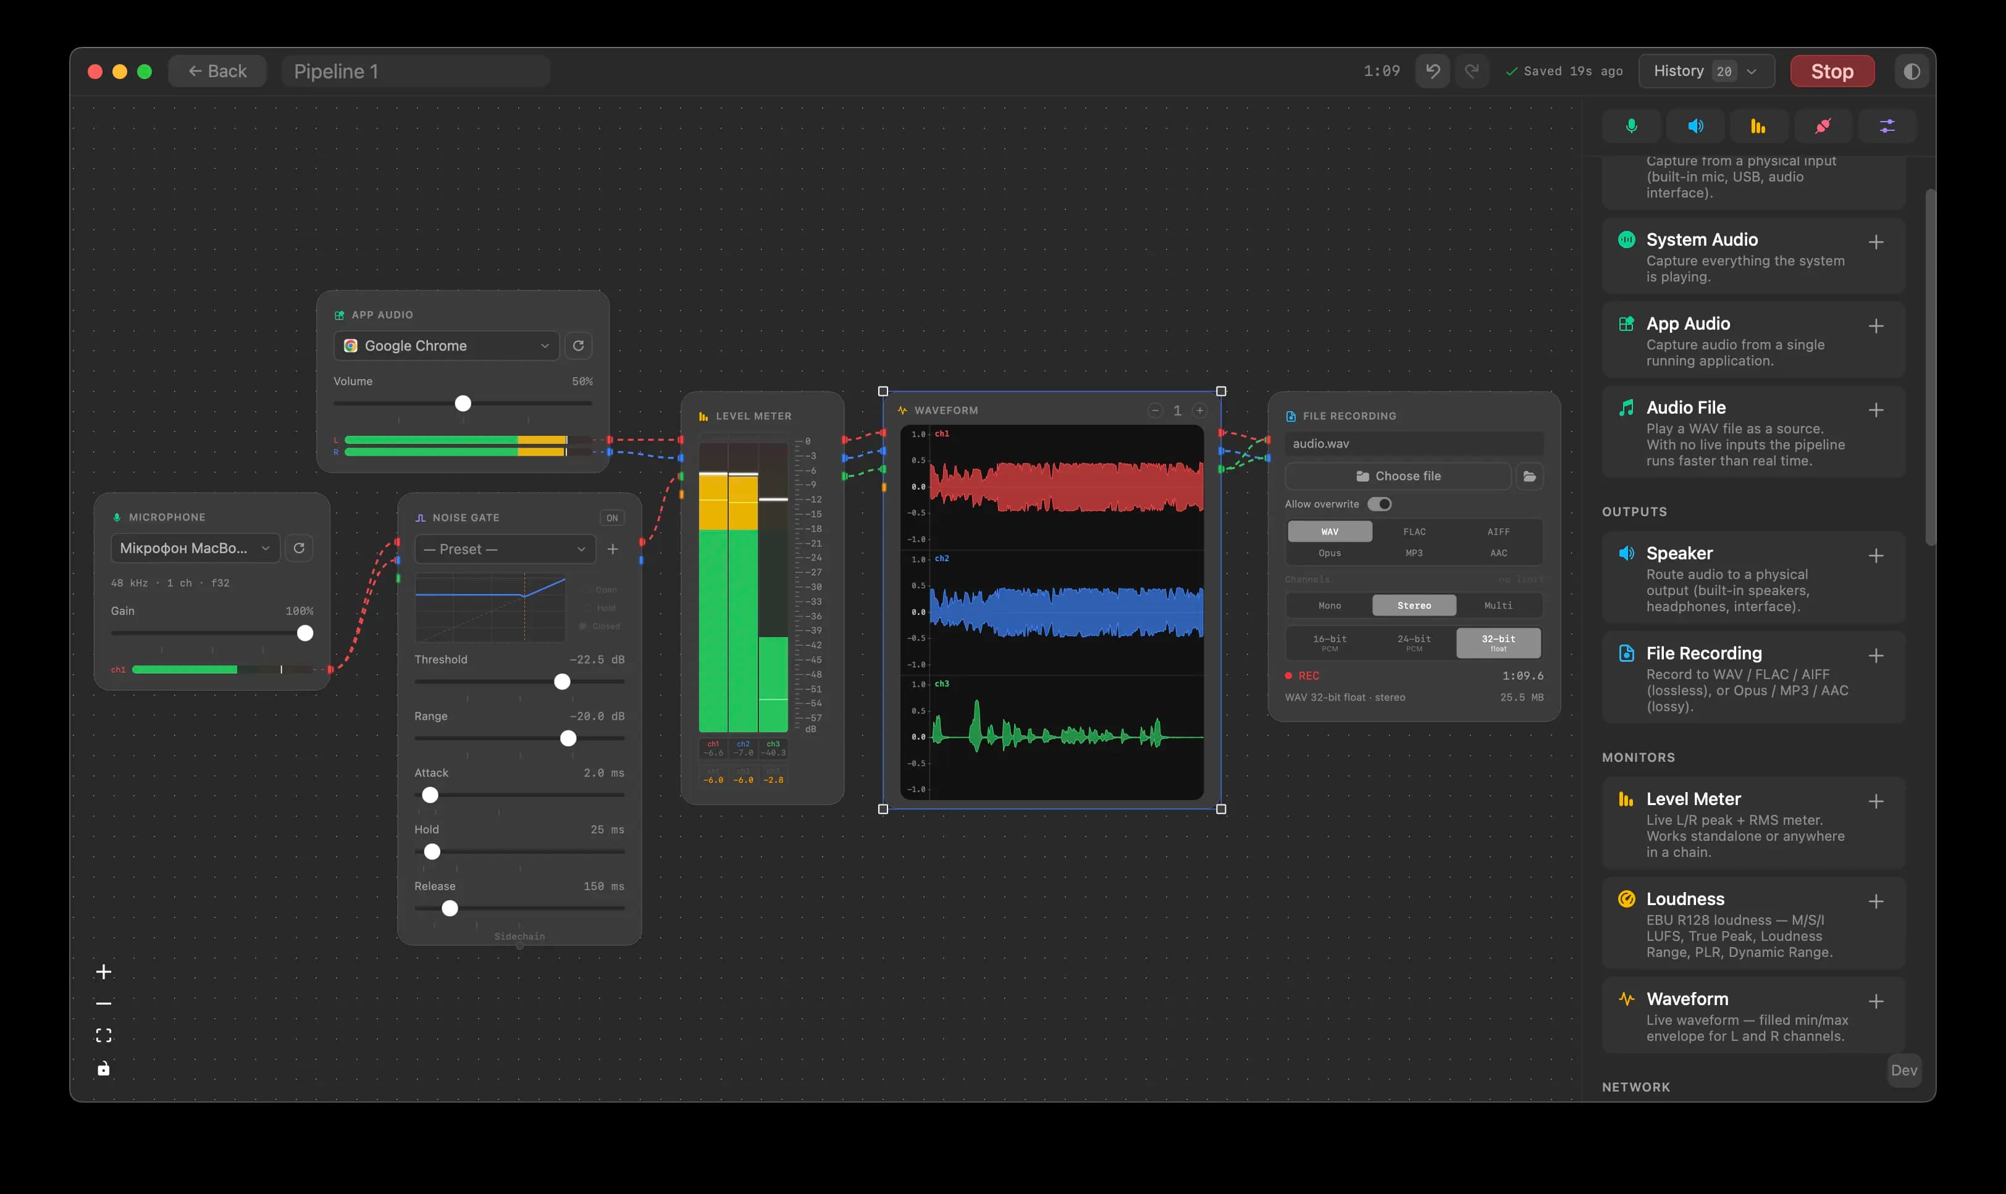Zoom out on the canvas
This screenshot has width=2006, height=1194.
[104, 1003]
